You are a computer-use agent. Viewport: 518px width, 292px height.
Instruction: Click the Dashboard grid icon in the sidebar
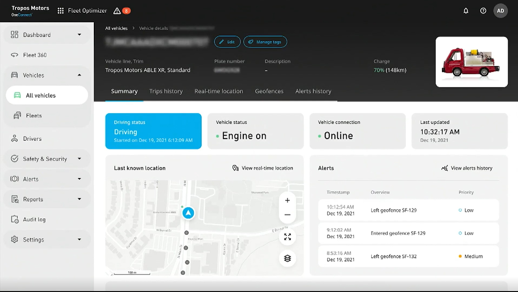pyautogui.click(x=15, y=35)
